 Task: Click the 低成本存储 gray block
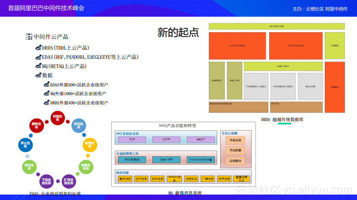coord(310,86)
